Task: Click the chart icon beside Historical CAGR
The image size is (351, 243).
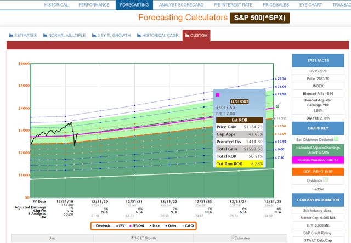Action: pyautogui.click(x=139, y=35)
